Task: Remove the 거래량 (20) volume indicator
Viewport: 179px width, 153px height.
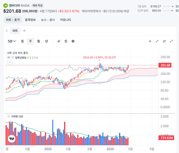Action: pos(9,116)
